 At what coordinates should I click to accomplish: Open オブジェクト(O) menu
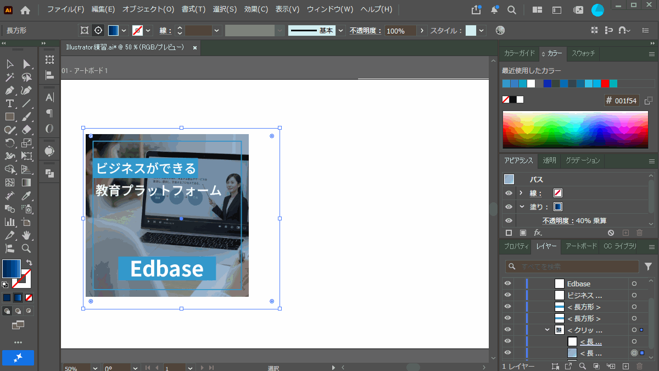click(x=148, y=9)
